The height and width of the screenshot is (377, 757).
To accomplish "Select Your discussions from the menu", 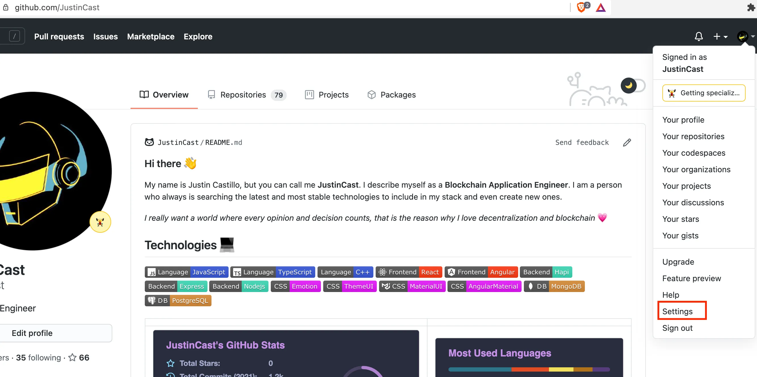I will [693, 202].
